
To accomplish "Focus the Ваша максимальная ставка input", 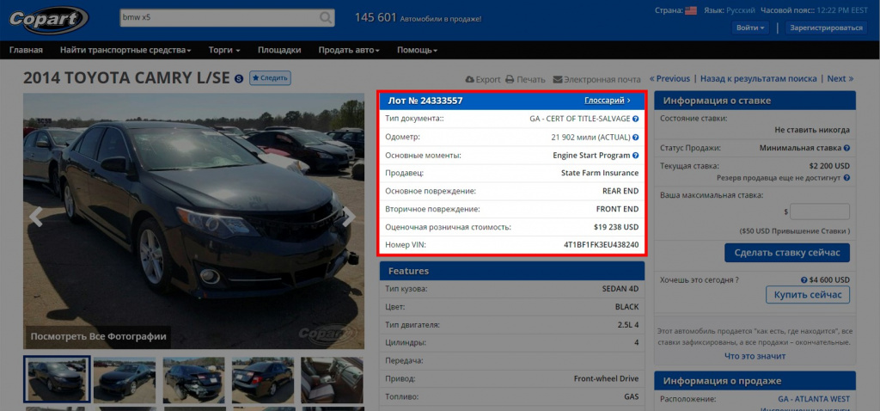I will coord(820,212).
